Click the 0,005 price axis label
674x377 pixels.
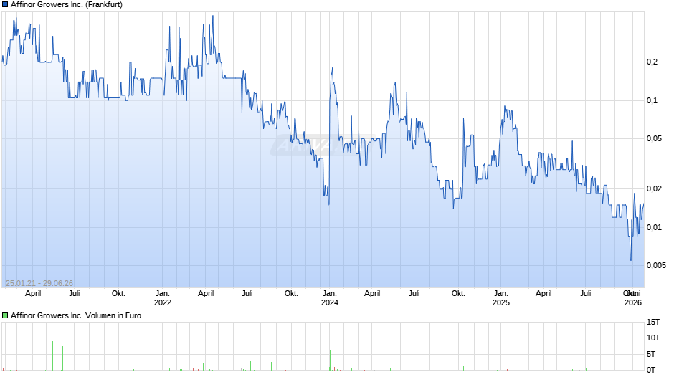click(x=656, y=265)
